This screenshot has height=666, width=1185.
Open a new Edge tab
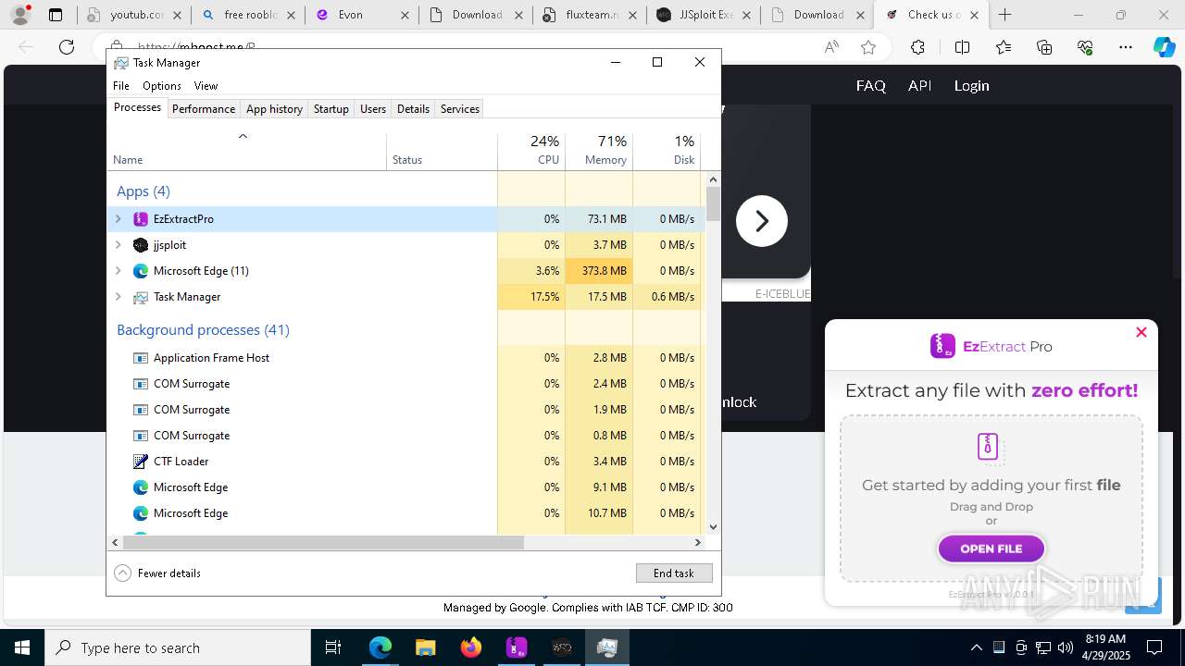1005,15
